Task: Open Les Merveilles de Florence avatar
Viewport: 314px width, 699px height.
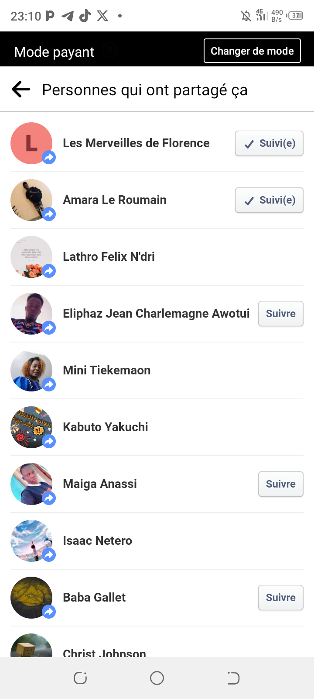Action: [31, 143]
